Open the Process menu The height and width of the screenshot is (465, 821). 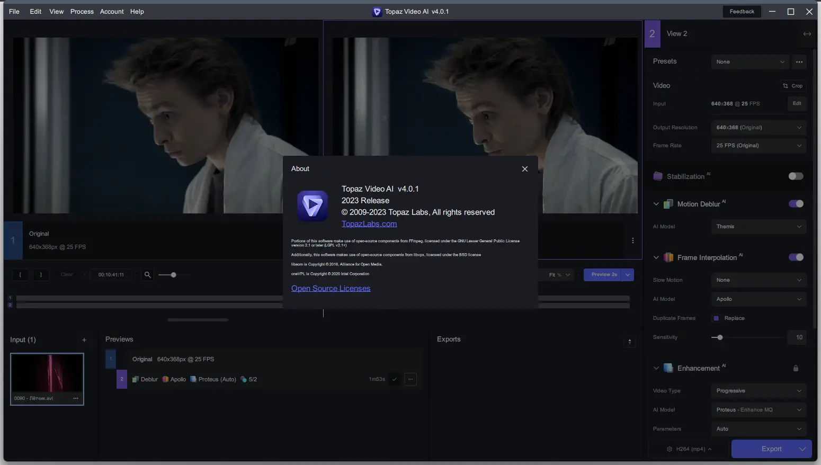tap(82, 12)
